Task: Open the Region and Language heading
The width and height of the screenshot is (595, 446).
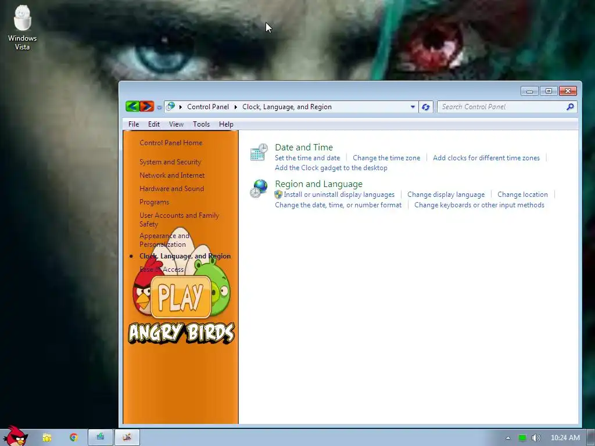Action: [x=318, y=184]
